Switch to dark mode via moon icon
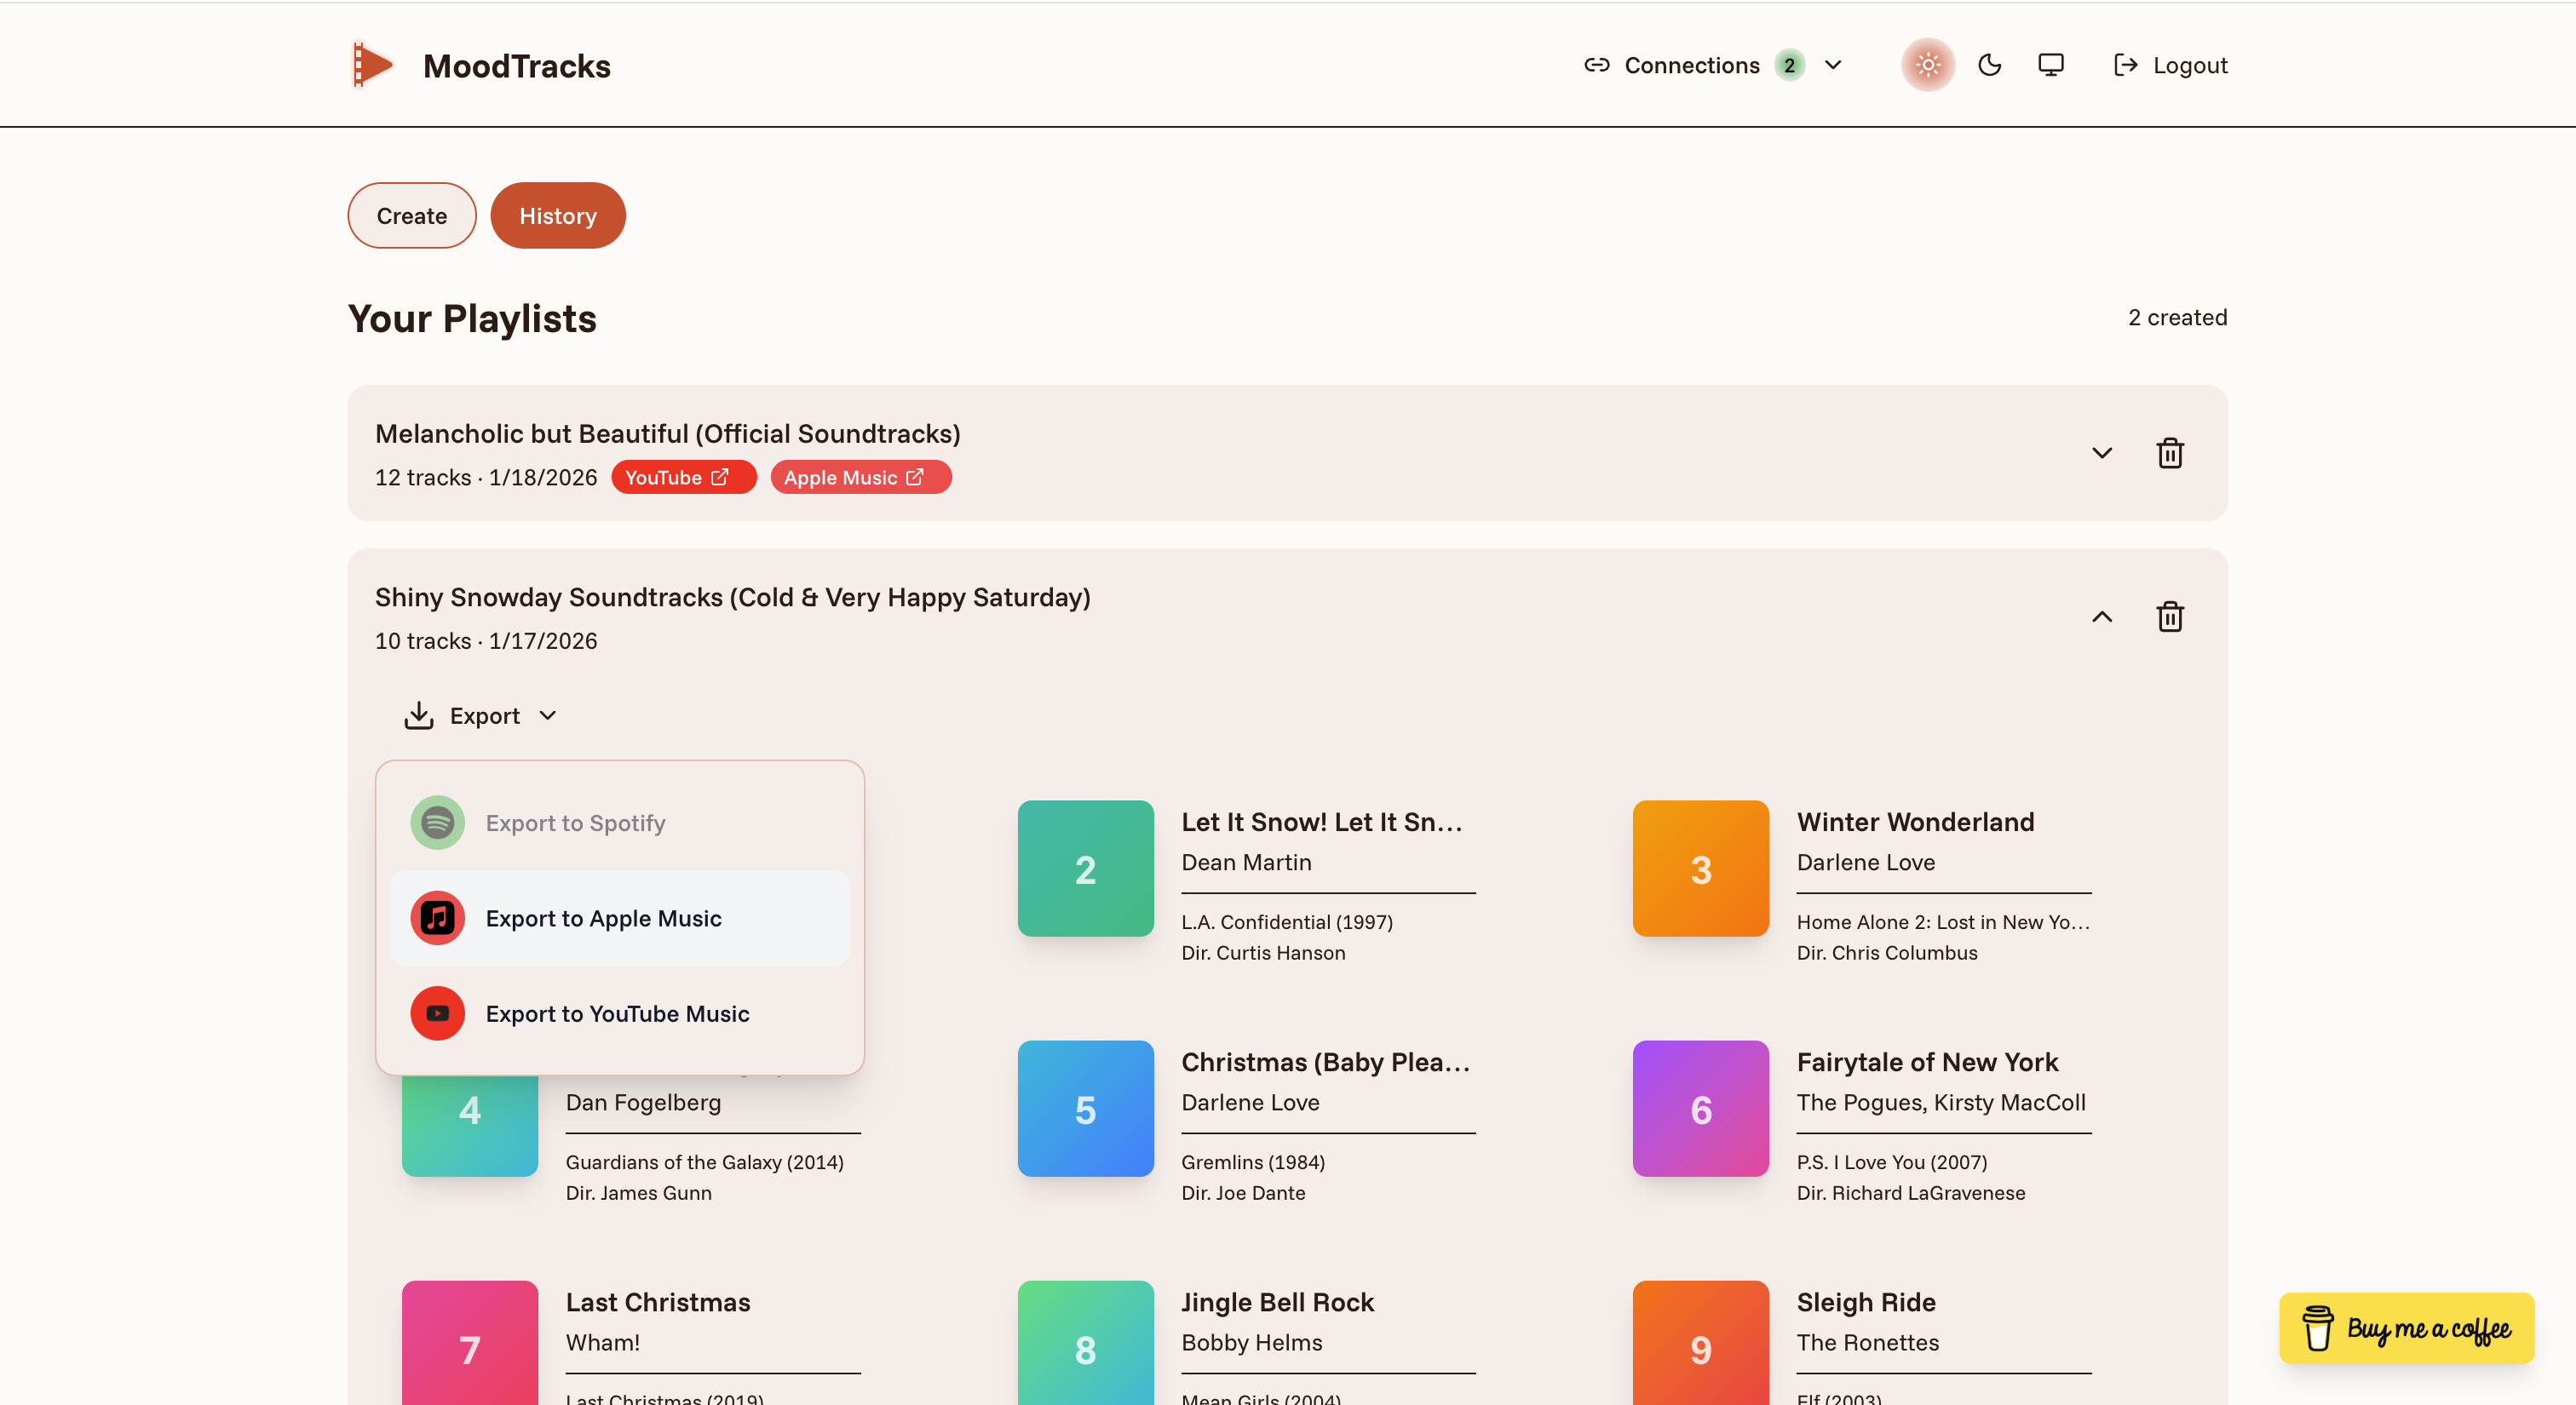The width and height of the screenshot is (2576, 1405). pos(1989,64)
